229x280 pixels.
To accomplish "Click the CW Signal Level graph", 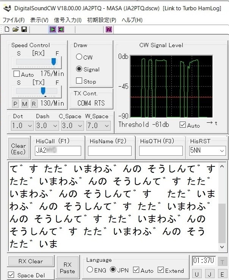I will pos(171,86).
